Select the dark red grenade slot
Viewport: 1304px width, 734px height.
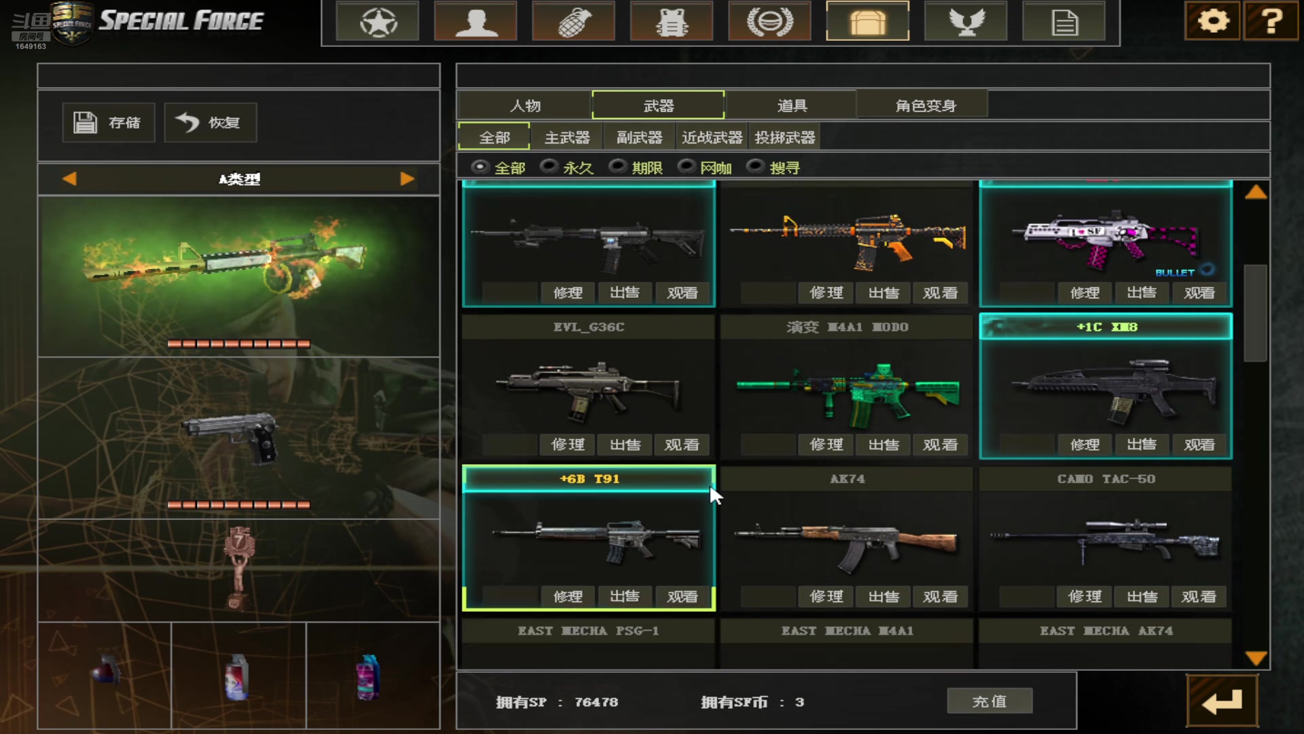click(105, 676)
